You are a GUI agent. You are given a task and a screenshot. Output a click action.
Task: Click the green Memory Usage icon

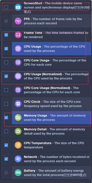pyautogui.click(x=18, y=118)
